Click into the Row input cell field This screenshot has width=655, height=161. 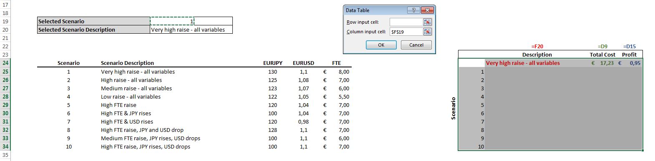(x=406, y=22)
